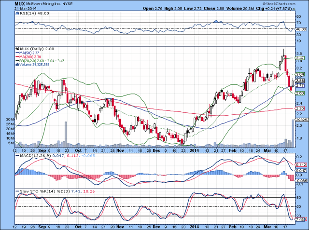Click the latest large volume bar at right edge

293,134
